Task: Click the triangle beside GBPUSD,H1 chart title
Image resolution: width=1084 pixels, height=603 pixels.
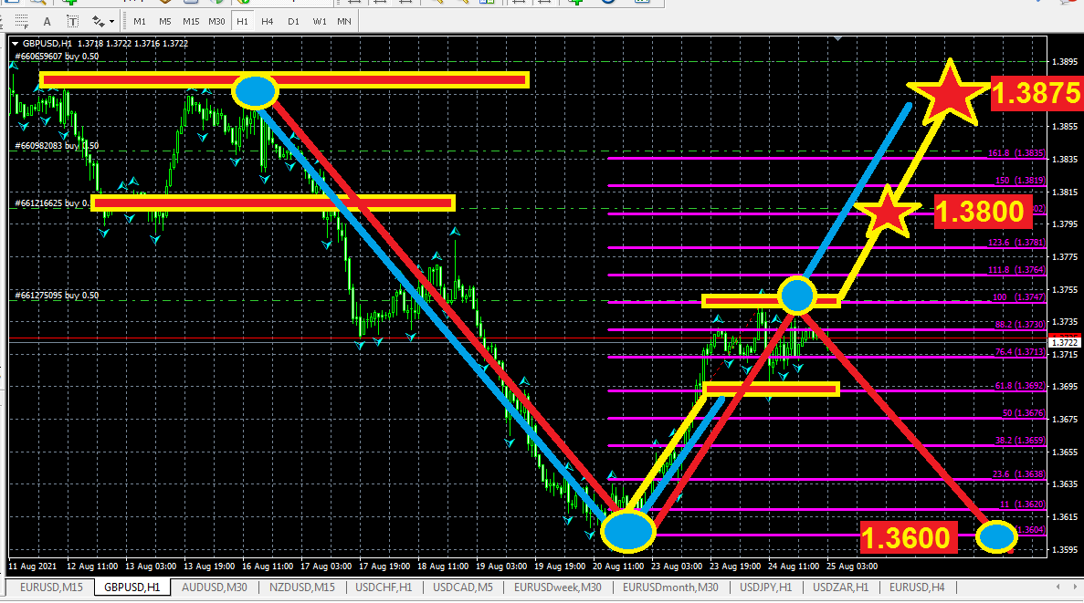Action: click(x=15, y=43)
